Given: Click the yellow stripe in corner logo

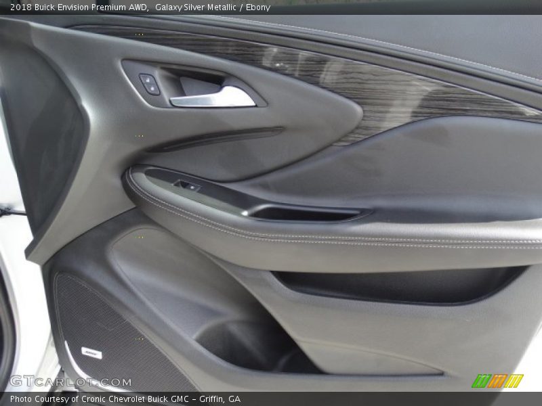Looking at the screenshot, I should point(514,381).
